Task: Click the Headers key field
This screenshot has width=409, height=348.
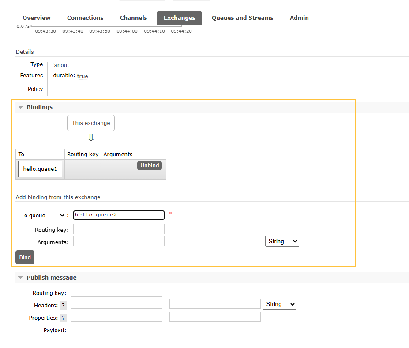Action: point(116,304)
